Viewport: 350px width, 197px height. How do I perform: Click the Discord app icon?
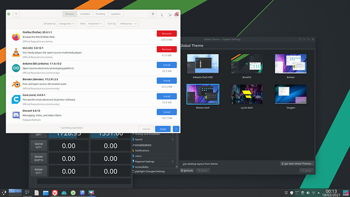[x=16, y=115]
